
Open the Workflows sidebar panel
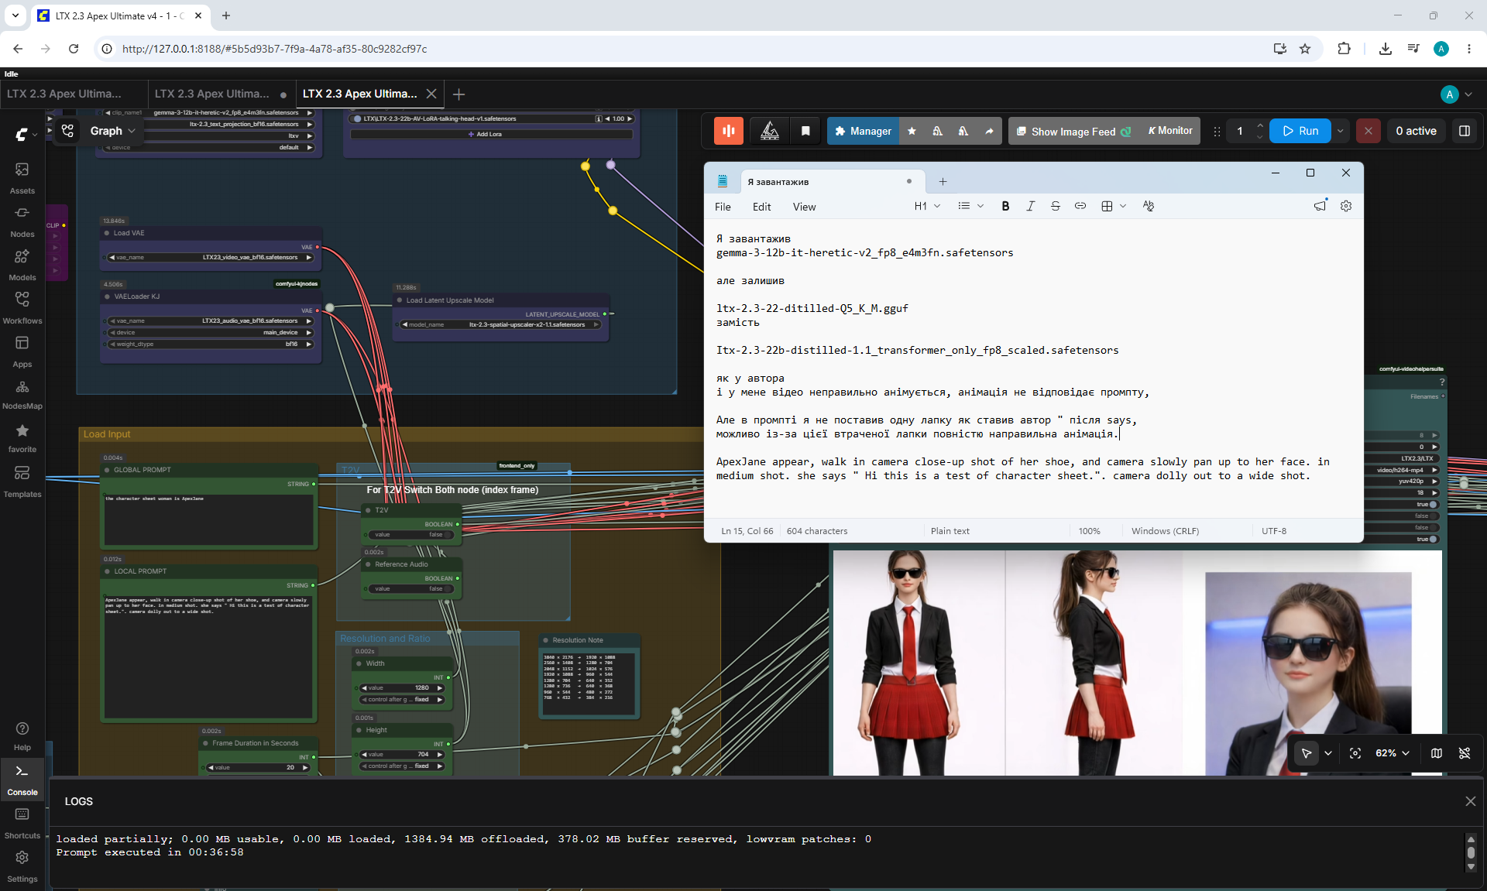(22, 307)
